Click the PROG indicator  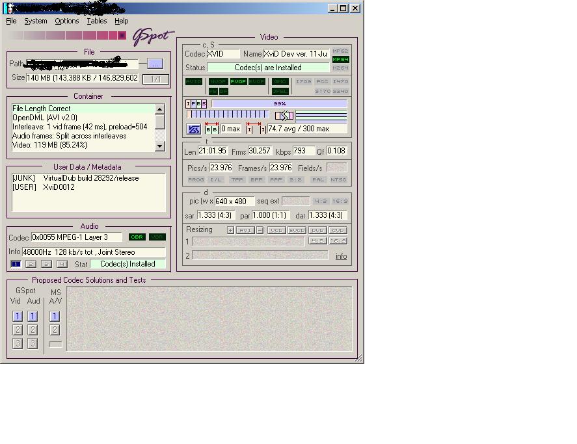196,179
